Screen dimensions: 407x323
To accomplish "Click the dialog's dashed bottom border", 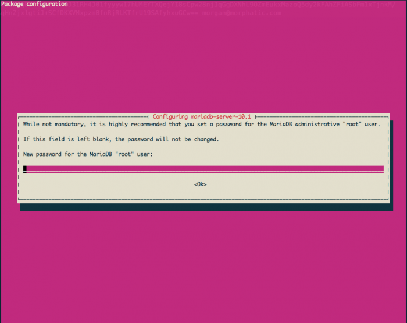I will pyautogui.click(x=203, y=199).
